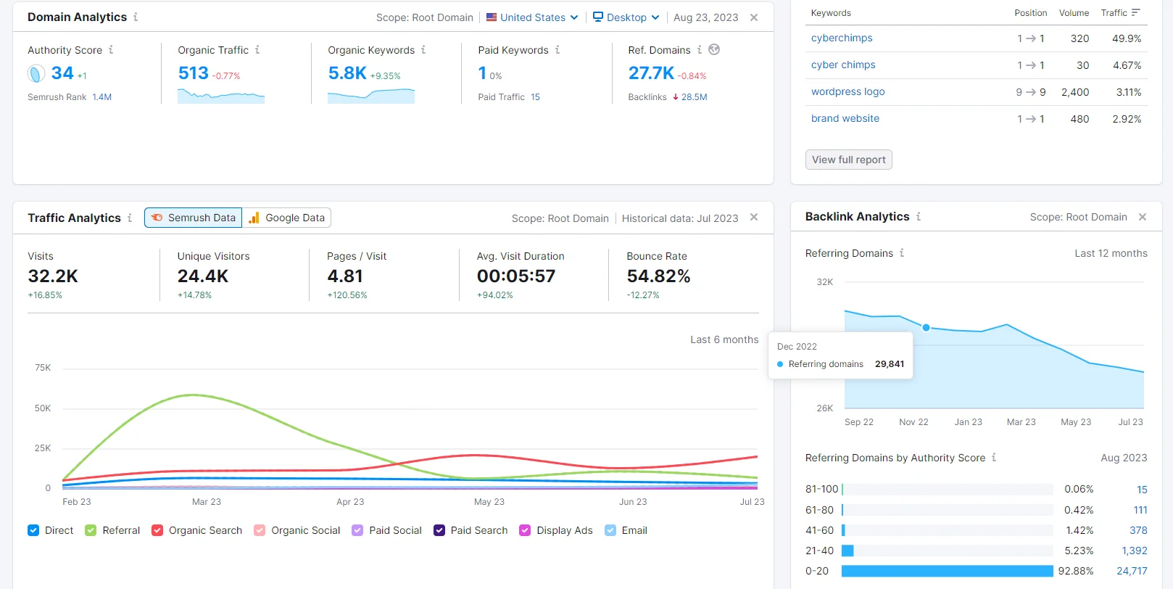This screenshot has height=589, width=1173.
Task: Click the globe icon beside Ref. Domains
Action: click(714, 49)
